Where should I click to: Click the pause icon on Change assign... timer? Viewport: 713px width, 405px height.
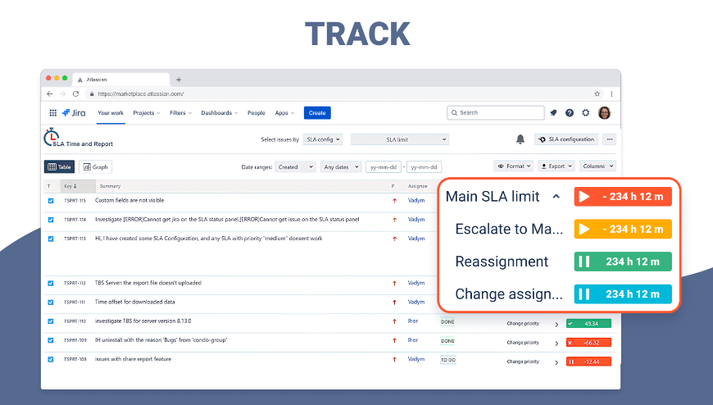coord(584,294)
